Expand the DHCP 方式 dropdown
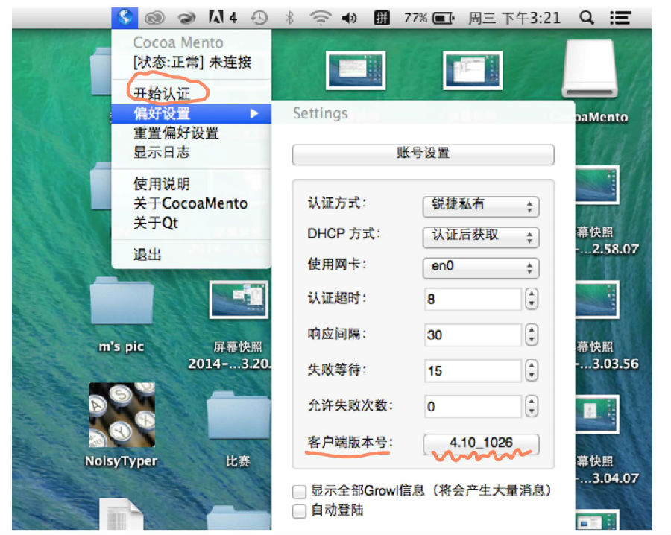671x535 pixels. [481, 236]
